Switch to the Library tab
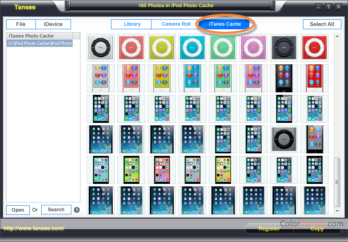This screenshot has height=242, width=348. [x=132, y=24]
